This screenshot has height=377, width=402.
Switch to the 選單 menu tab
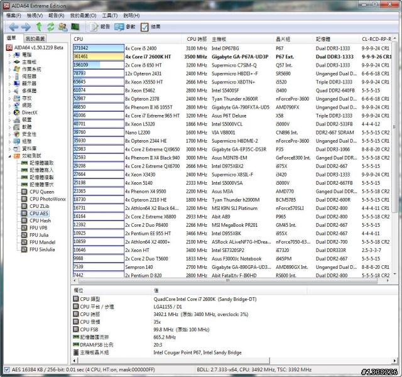point(11,38)
